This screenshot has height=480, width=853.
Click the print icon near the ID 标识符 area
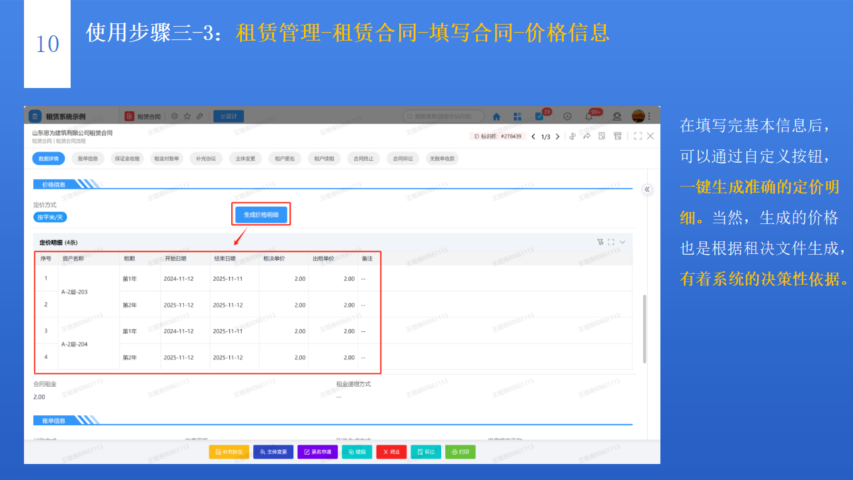[618, 136]
